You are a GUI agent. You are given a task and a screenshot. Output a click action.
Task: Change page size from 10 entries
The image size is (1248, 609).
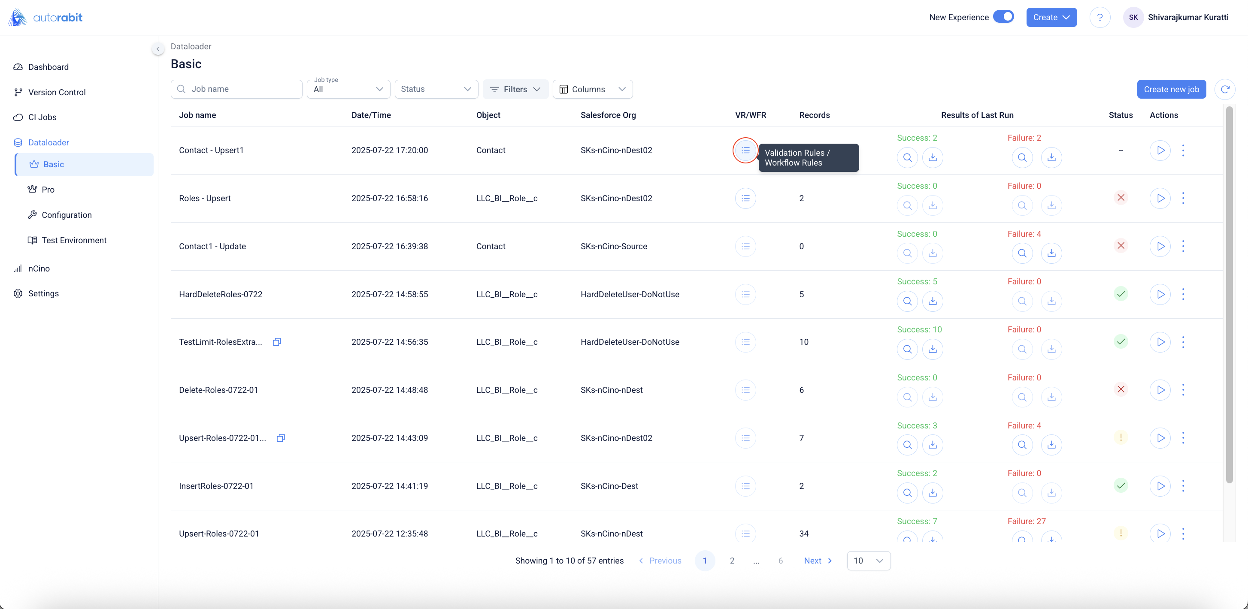(868, 561)
